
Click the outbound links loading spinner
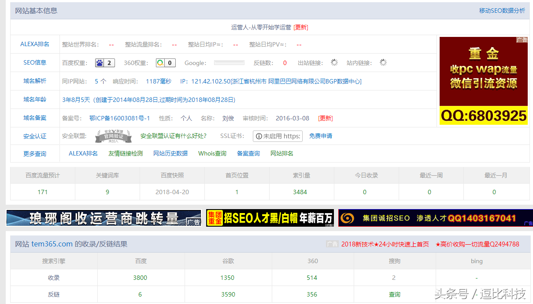pos(334,63)
